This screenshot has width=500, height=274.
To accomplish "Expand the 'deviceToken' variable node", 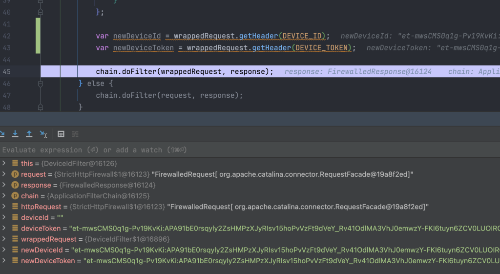I will point(4,229).
